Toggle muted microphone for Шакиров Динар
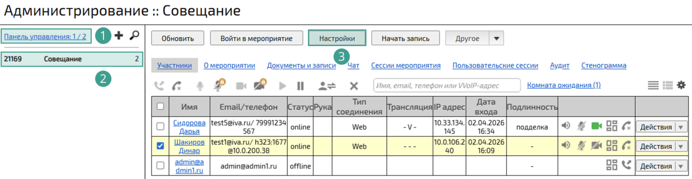 pos(582,146)
